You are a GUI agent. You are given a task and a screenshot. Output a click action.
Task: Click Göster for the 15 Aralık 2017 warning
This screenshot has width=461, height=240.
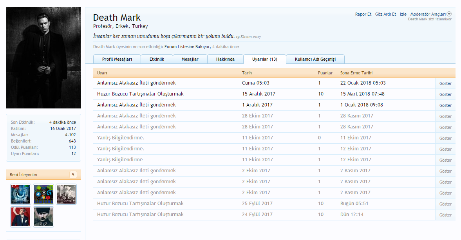445,94
